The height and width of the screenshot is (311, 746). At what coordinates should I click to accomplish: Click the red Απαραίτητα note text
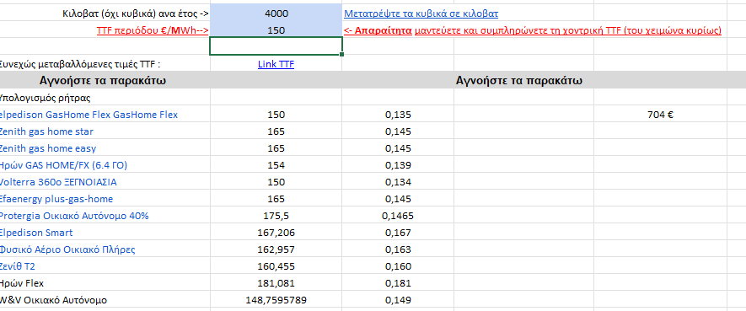pyautogui.click(x=533, y=30)
